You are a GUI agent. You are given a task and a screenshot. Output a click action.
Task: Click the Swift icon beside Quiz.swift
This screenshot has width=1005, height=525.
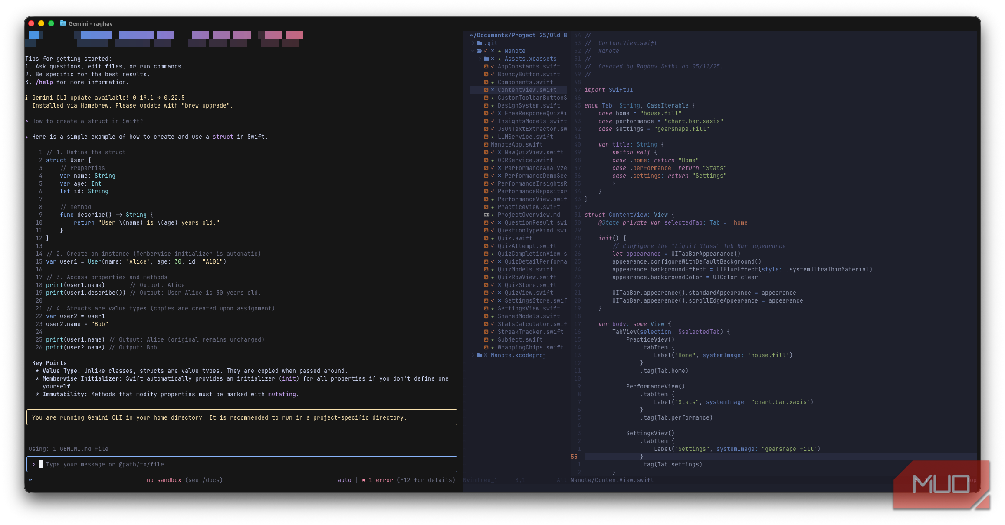coord(486,238)
